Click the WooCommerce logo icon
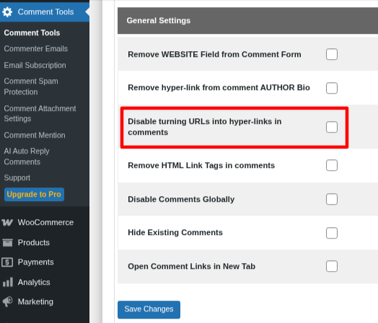378x323 pixels. (7, 222)
